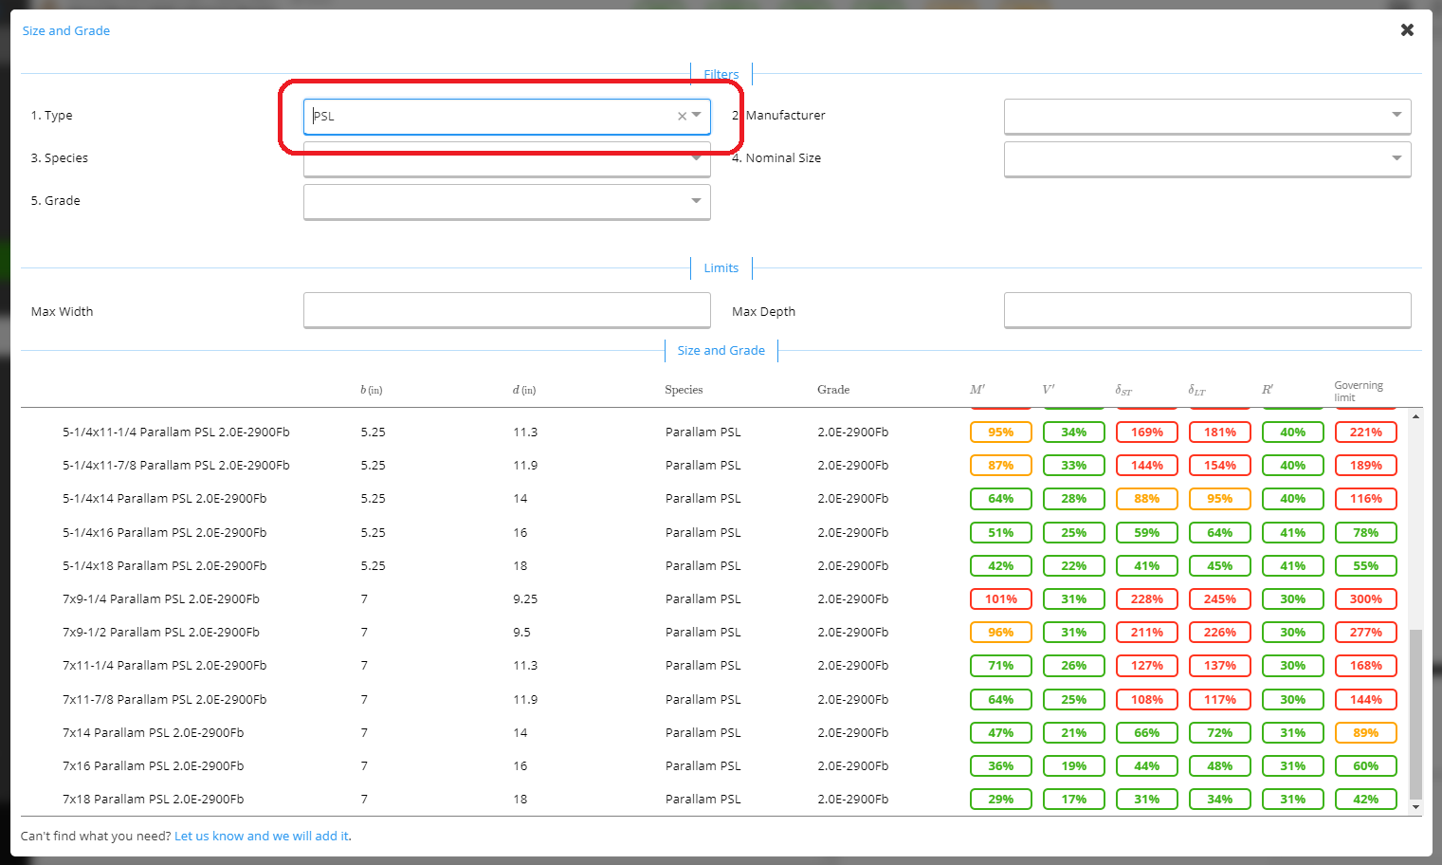
Task: Select row 7x14 Parallam PSL 2.0E-2900Fb
Action: 714,732
